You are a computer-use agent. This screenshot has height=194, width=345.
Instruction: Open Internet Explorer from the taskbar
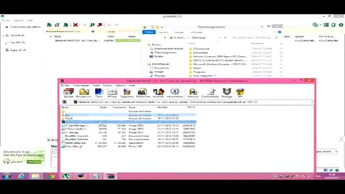pos(22,176)
